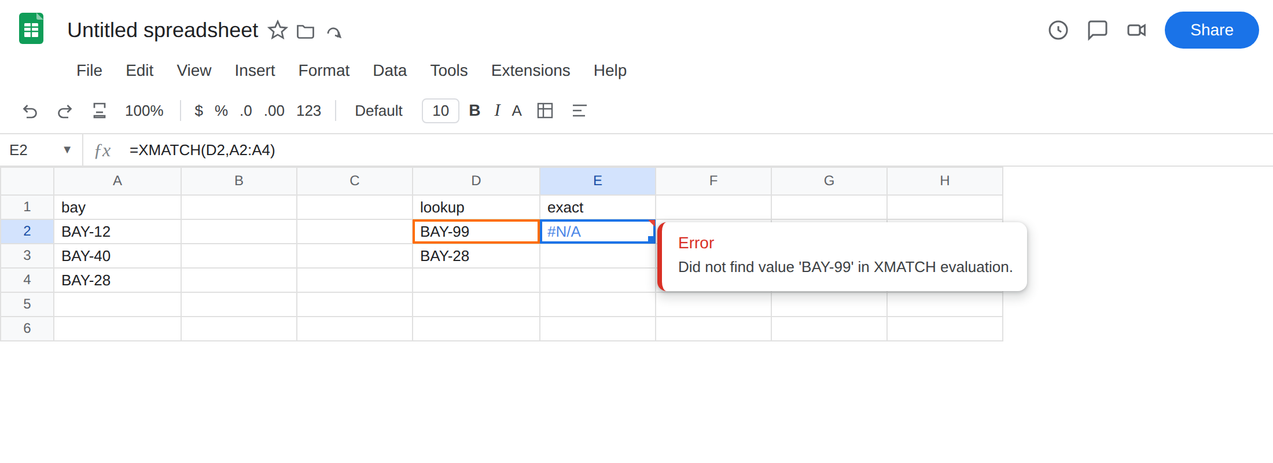Star the Untitled spreadsheet
Image resolution: width=1273 pixels, height=463 pixels.
(x=278, y=30)
